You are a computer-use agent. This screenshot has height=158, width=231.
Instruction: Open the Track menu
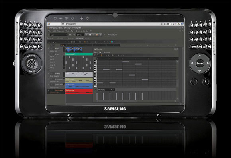(x=67, y=31)
